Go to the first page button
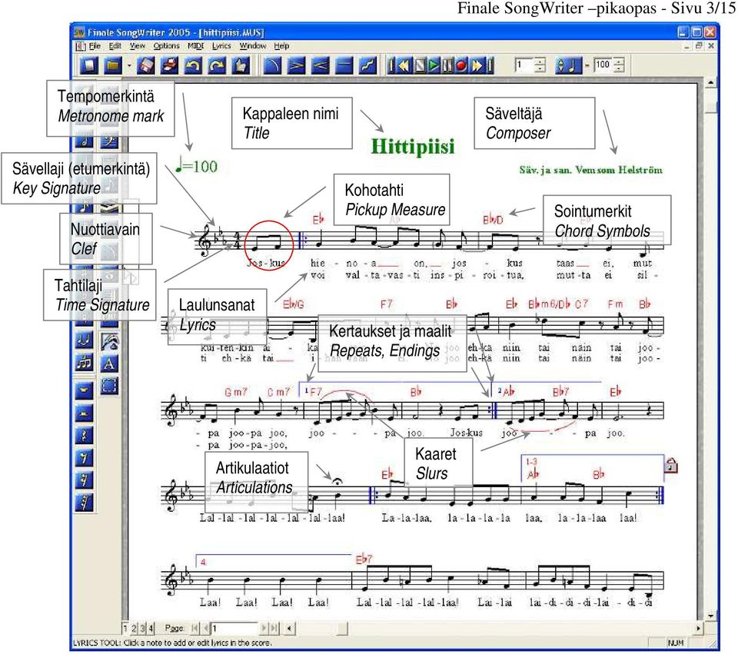738x654 pixels. 194,628
